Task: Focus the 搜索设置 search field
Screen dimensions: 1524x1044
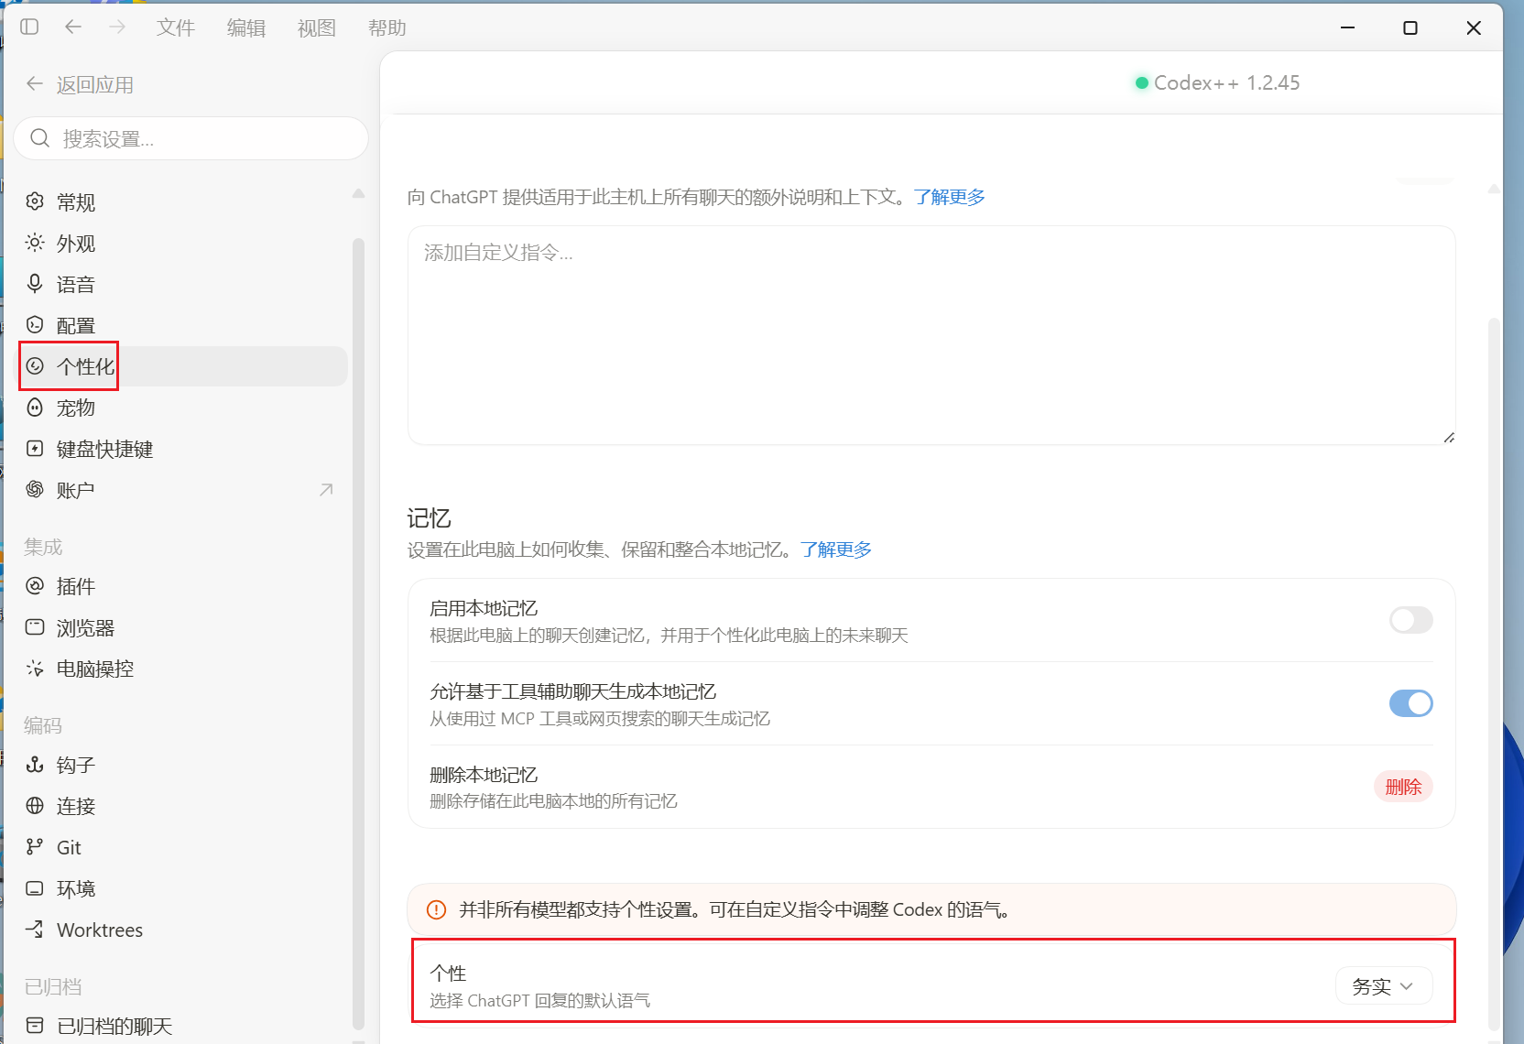Action: [x=190, y=138]
